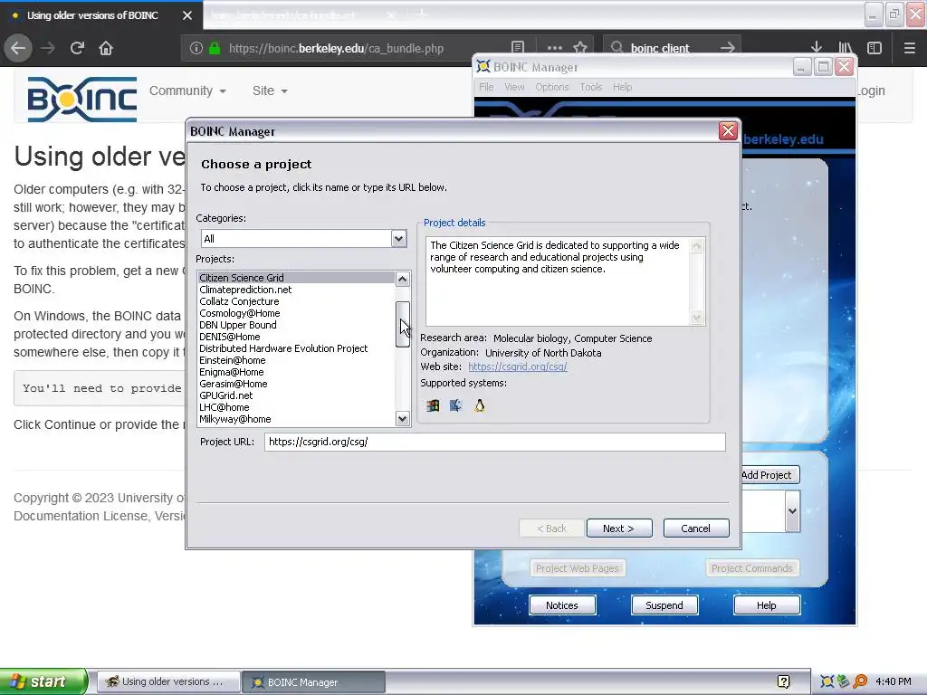Click Firefox back arrow button
Screen dimensions: 927x695
coord(18,48)
